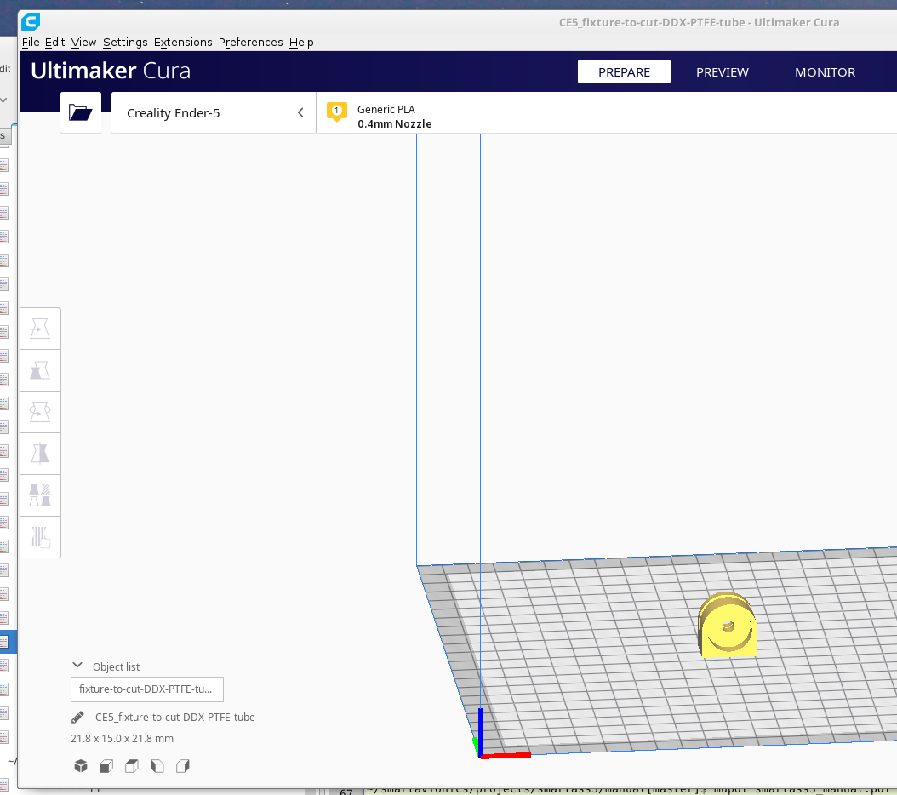
Task: Switch to right side view camera icon
Action: coord(182,766)
